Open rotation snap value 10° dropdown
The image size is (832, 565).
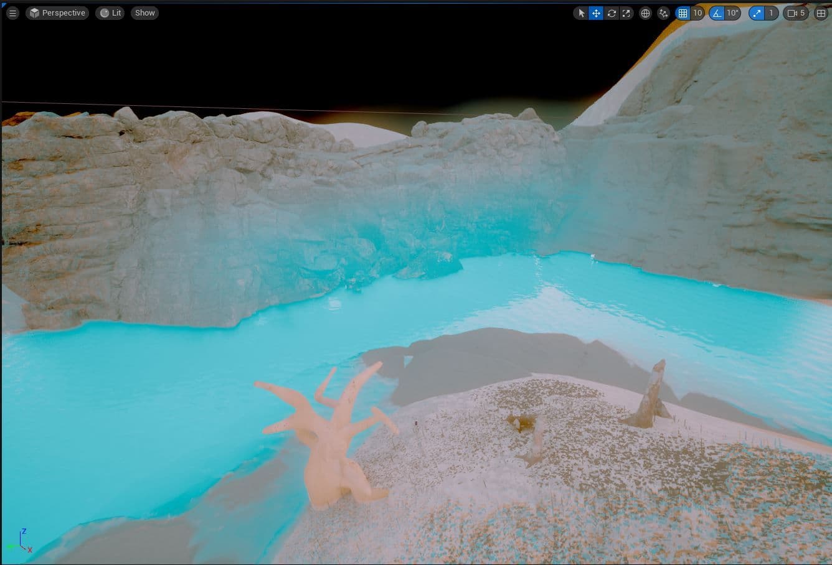click(x=732, y=13)
